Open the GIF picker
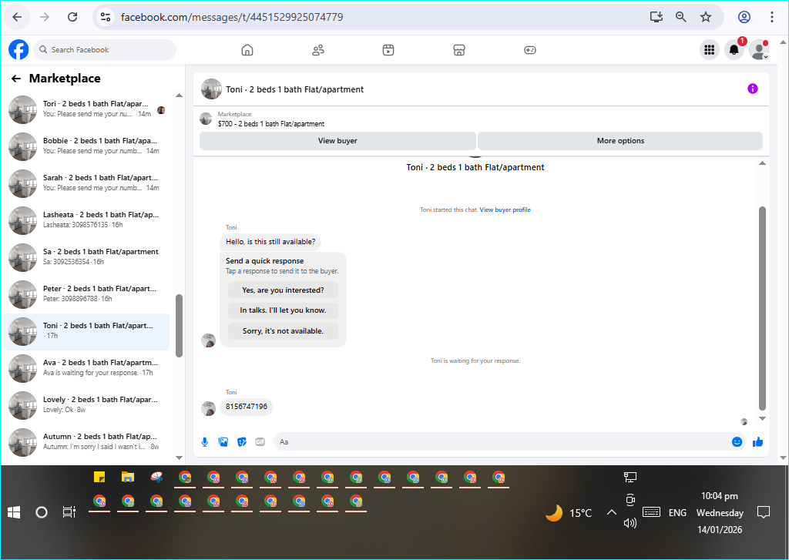The width and height of the screenshot is (789, 560). (x=260, y=442)
